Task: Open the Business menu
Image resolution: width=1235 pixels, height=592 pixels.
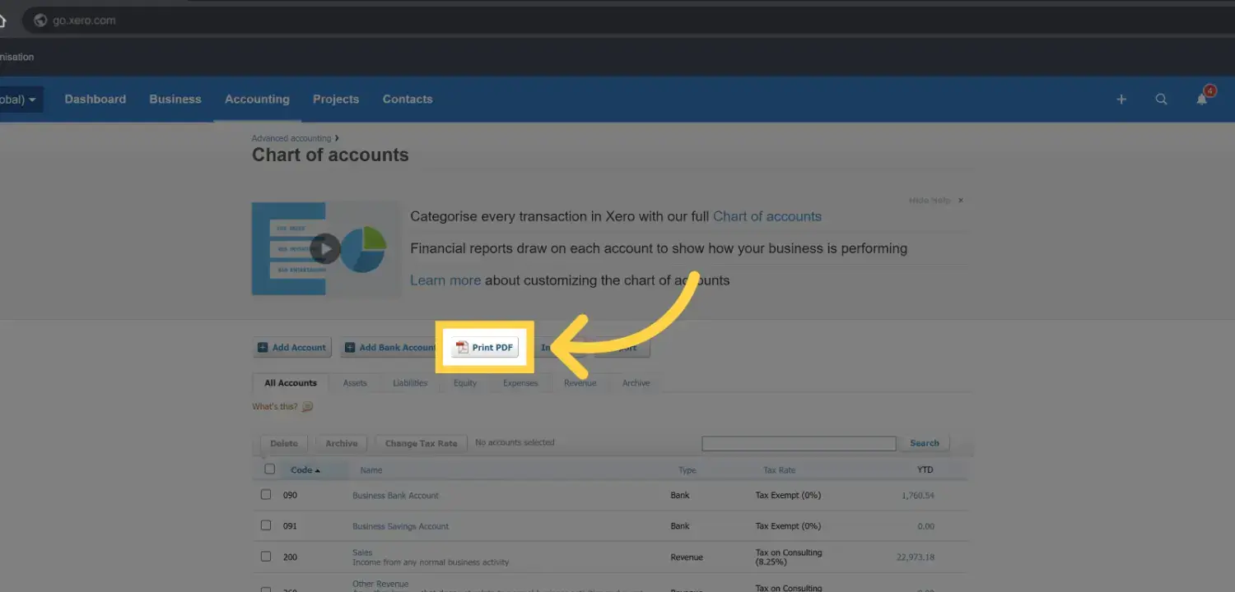Action: [x=175, y=99]
